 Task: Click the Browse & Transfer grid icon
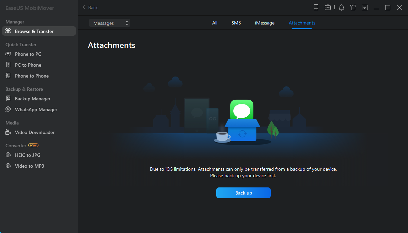[8, 31]
